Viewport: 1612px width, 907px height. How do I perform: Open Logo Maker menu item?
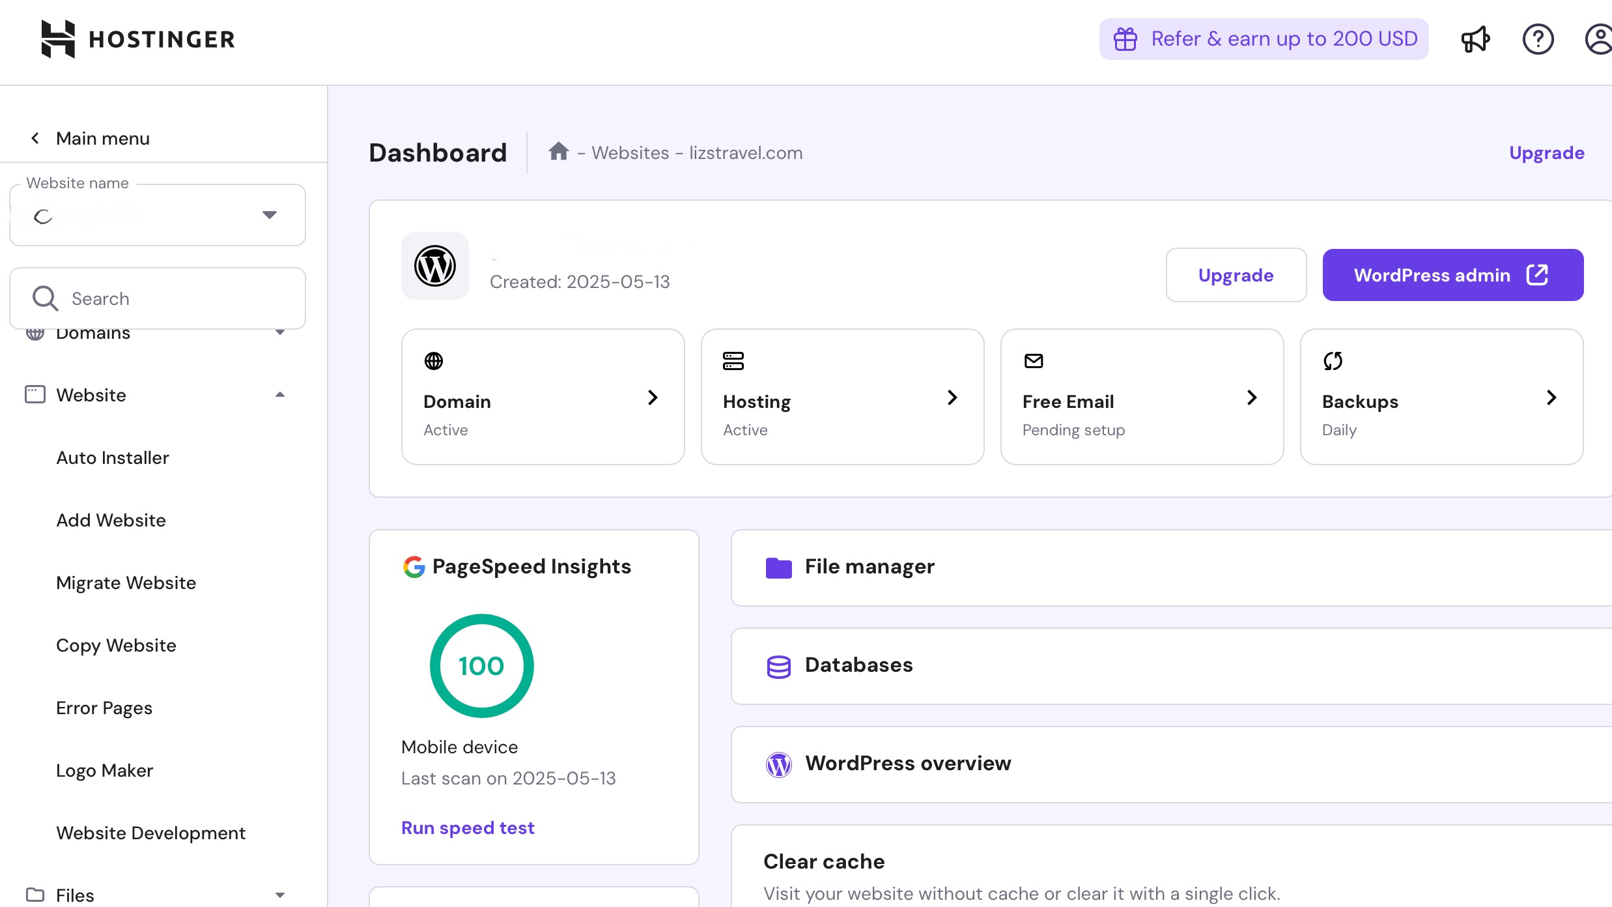click(104, 770)
